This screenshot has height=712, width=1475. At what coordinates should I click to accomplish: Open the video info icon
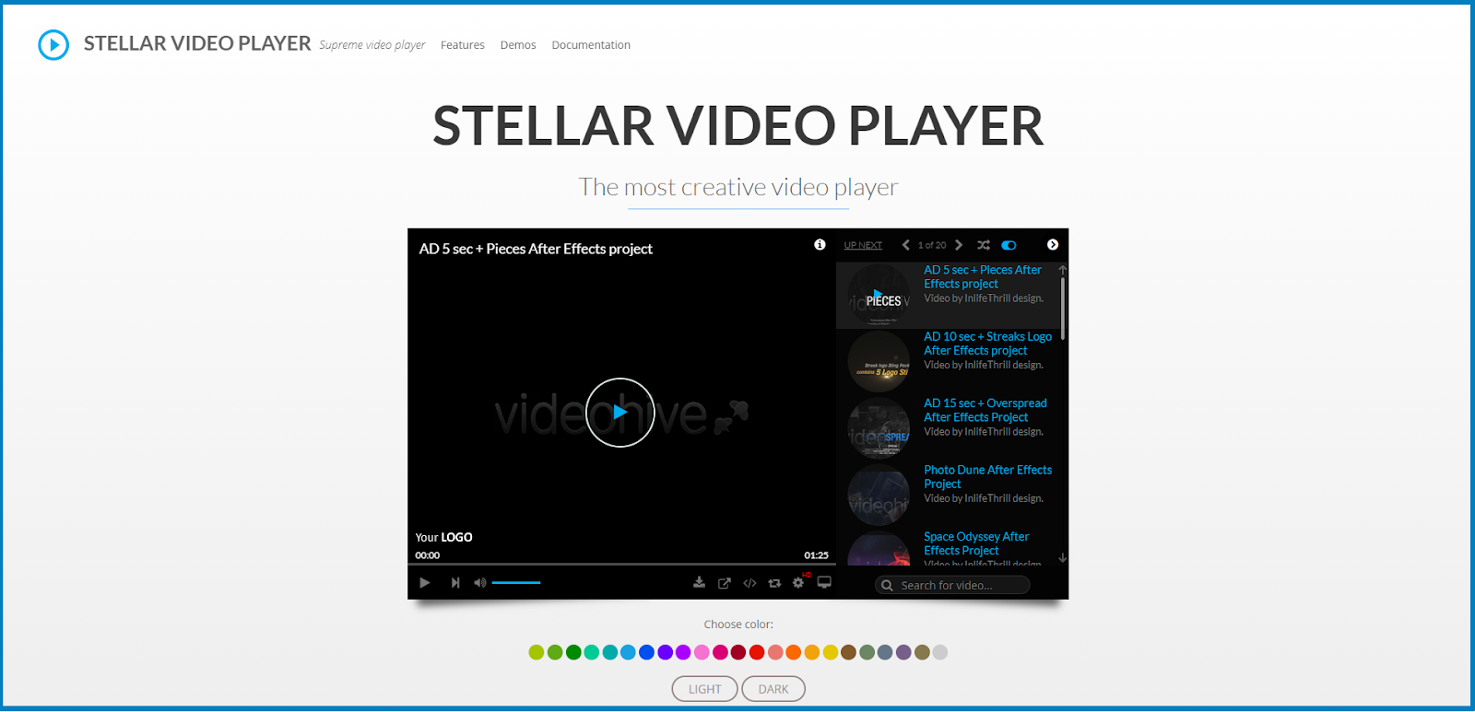820,244
